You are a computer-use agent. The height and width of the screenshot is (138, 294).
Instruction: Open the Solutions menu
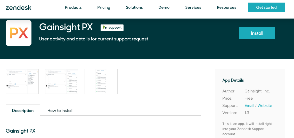tap(134, 7)
